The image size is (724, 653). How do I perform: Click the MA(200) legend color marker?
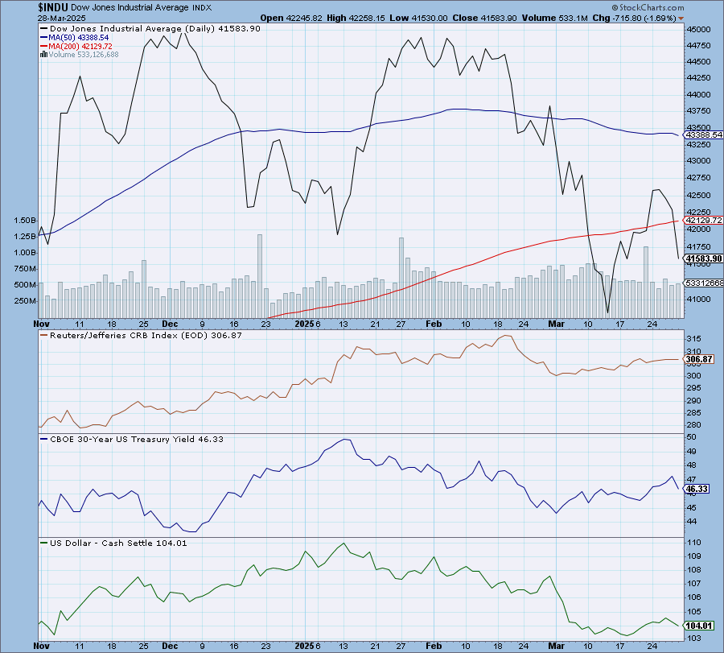[x=44, y=46]
